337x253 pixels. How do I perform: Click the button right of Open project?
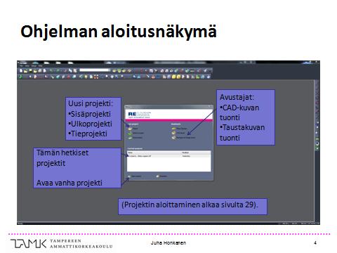click(x=162, y=176)
